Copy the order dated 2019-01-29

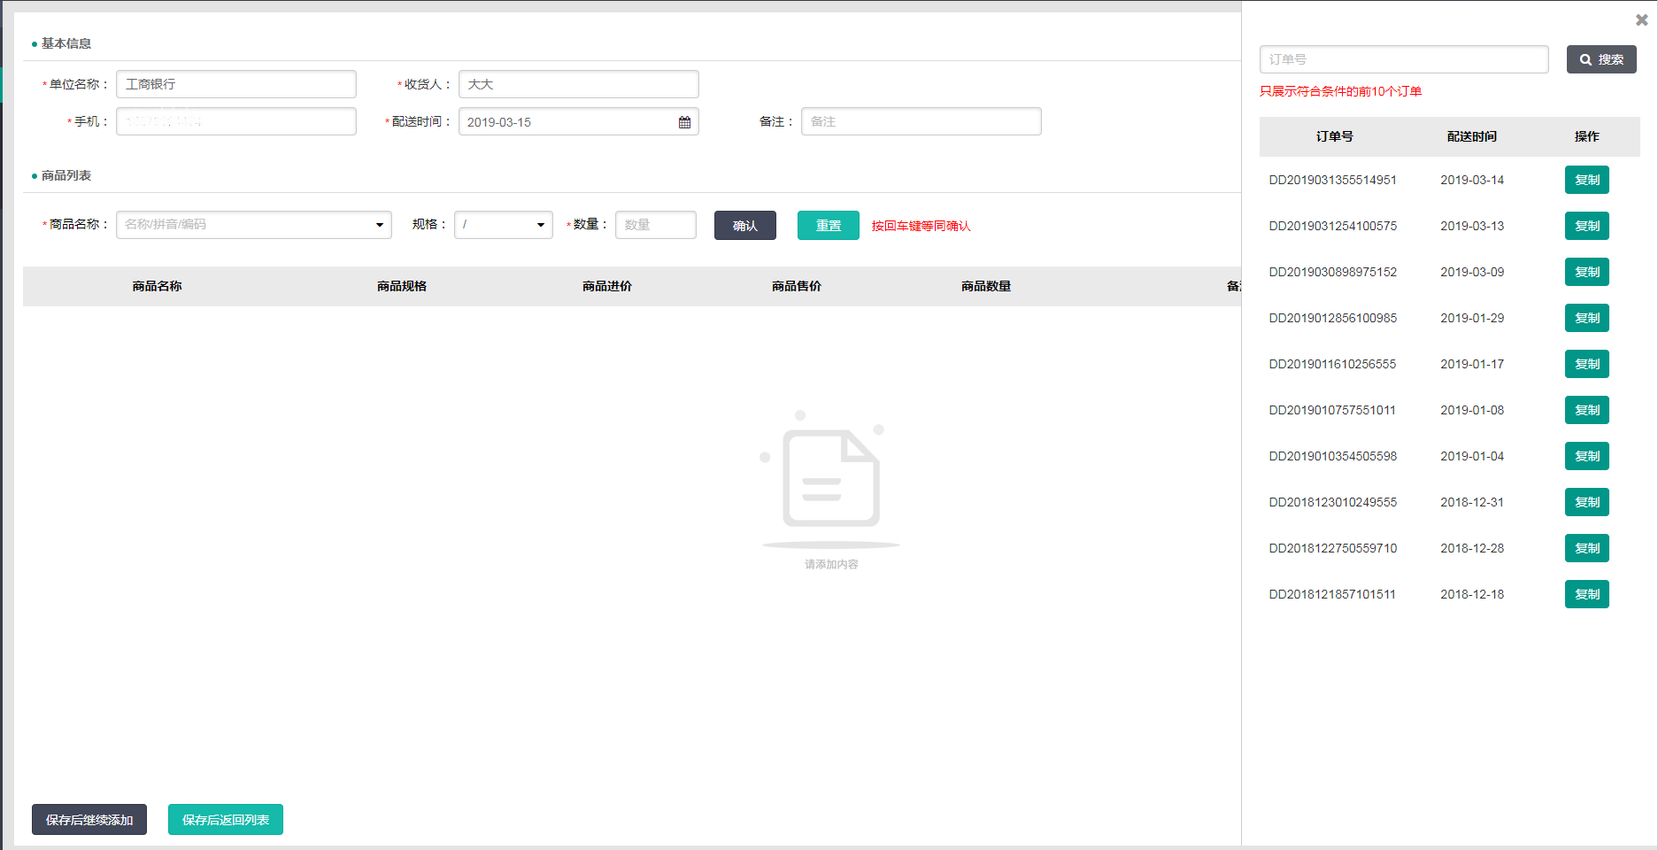(x=1586, y=318)
